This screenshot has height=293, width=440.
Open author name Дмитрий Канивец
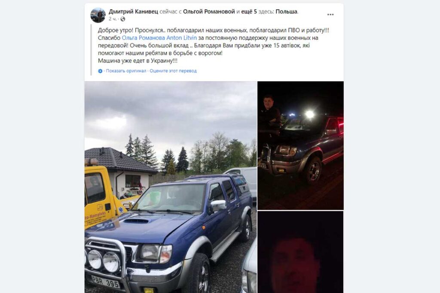click(x=133, y=12)
